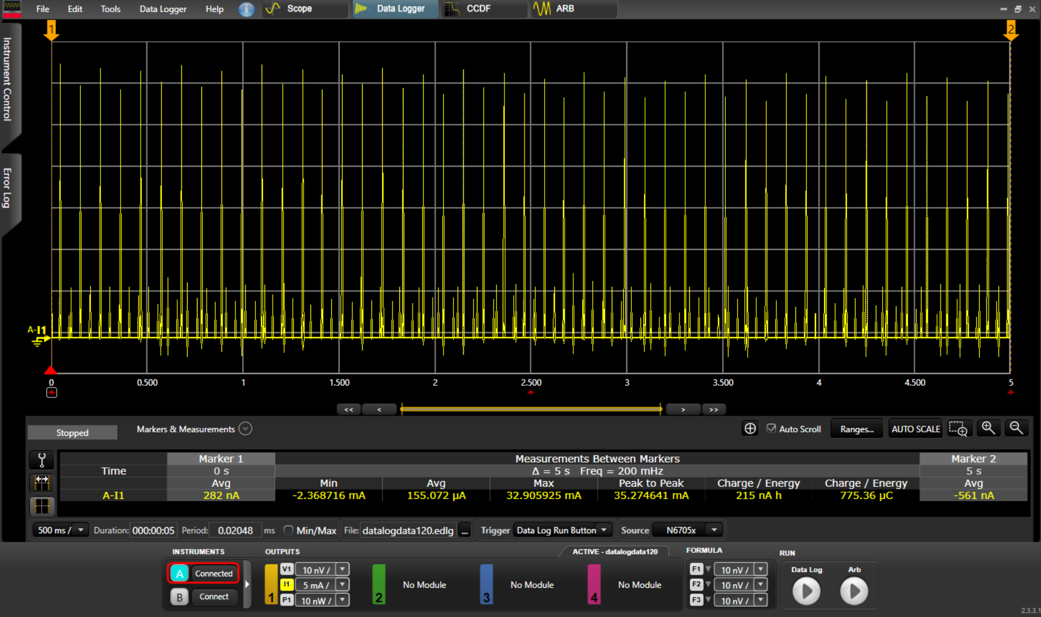
Task: Expand the Markers & Measurements chevron
Action: (x=246, y=429)
